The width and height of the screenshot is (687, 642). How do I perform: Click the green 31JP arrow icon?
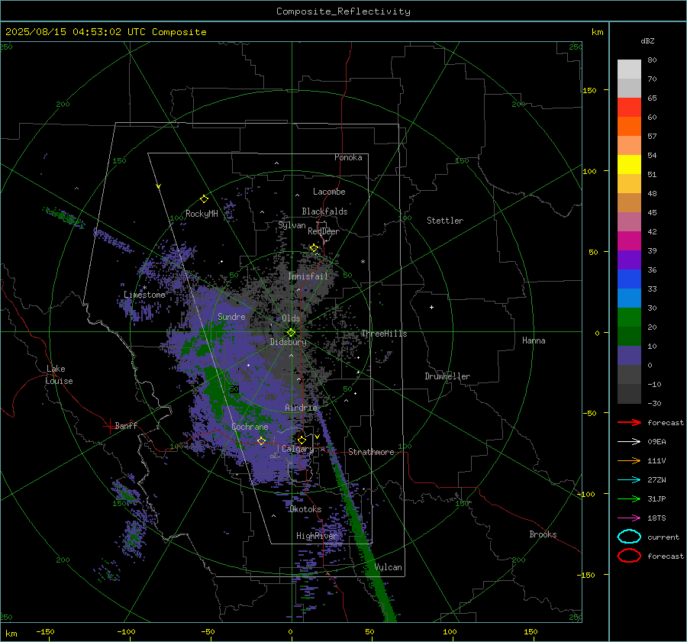pyautogui.click(x=629, y=498)
